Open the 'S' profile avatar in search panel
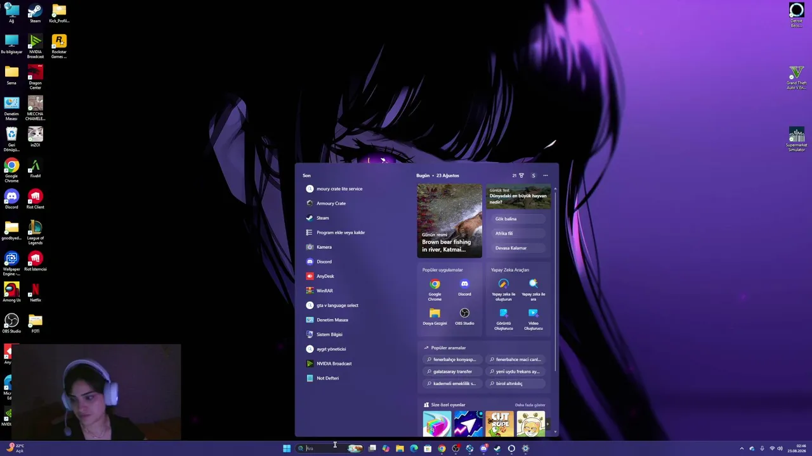The height and width of the screenshot is (456, 812). pos(534,175)
